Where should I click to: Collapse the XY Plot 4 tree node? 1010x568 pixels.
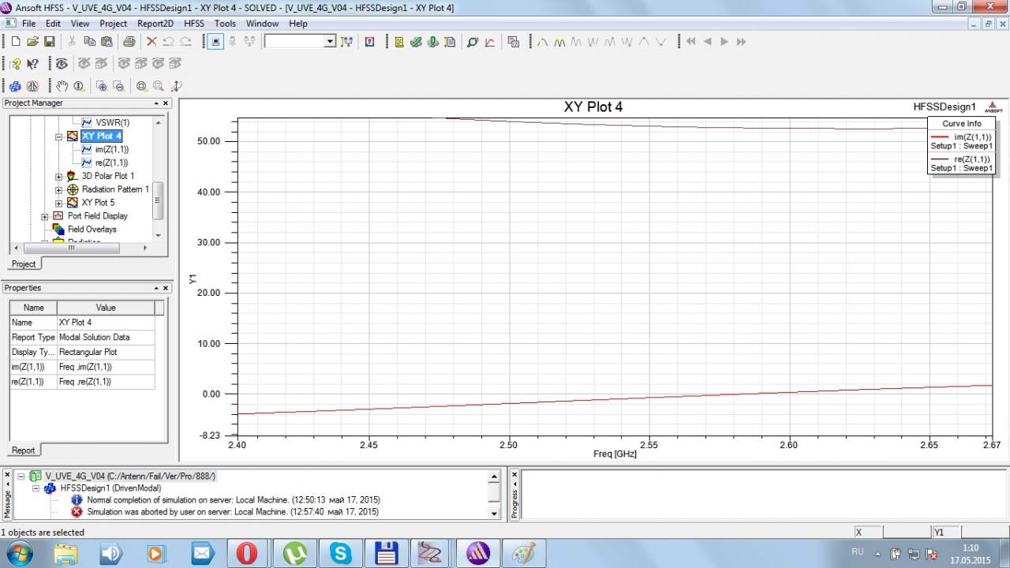tap(58, 136)
